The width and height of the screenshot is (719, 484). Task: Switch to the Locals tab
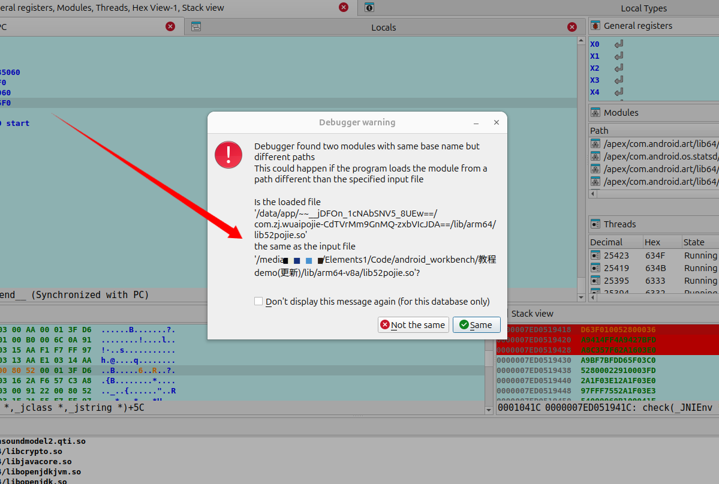coord(383,28)
